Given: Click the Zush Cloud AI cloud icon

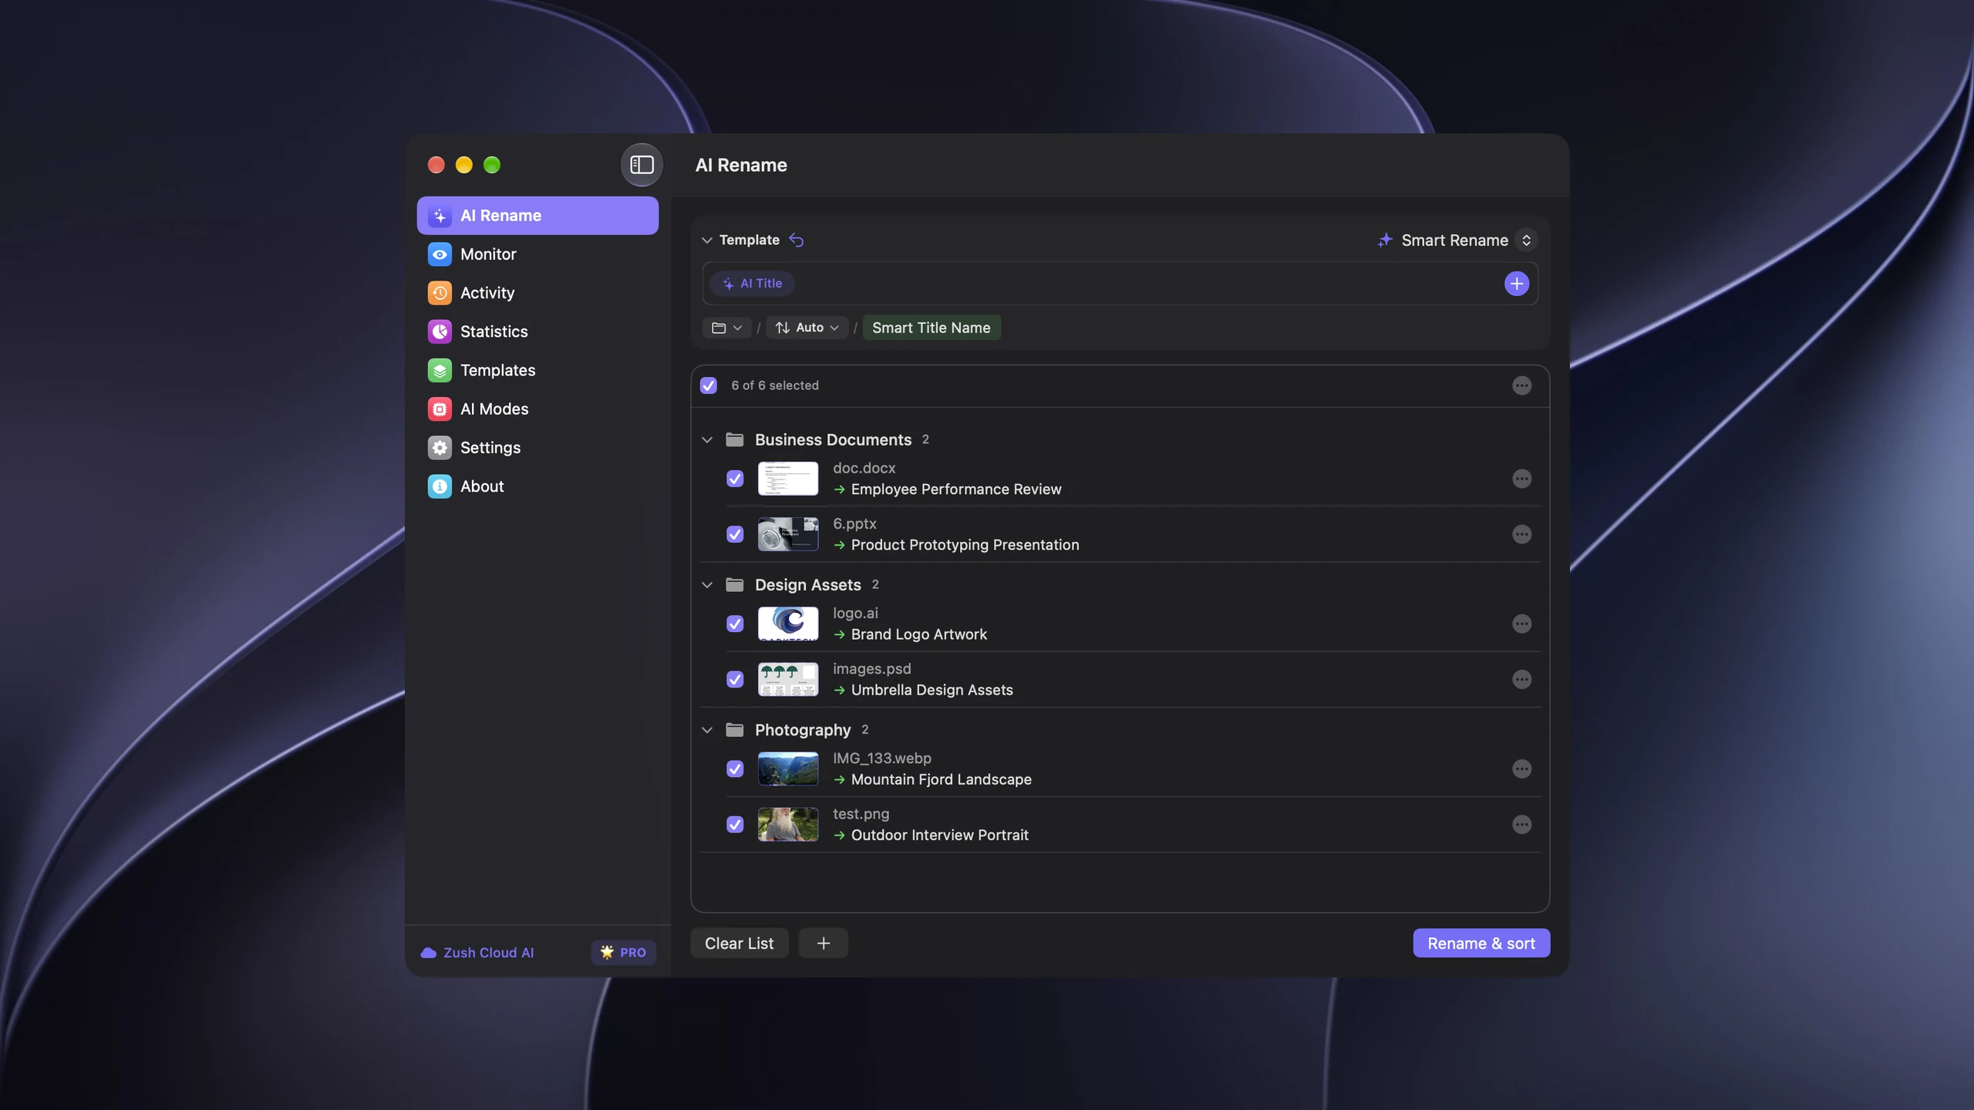Looking at the screenshot, I should [429, 953].
